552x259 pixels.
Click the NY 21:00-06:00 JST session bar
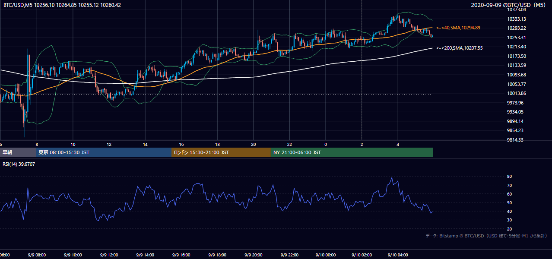[352, 152]
